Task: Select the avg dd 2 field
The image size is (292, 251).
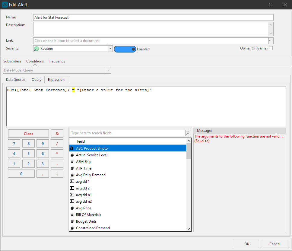Action: (128, 188)
